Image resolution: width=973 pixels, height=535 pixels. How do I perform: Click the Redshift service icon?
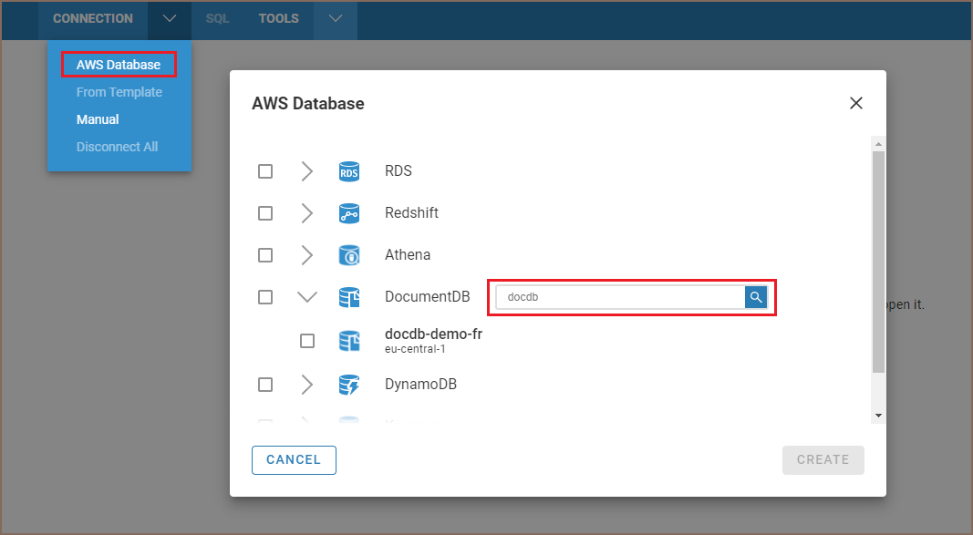(348, 213)
